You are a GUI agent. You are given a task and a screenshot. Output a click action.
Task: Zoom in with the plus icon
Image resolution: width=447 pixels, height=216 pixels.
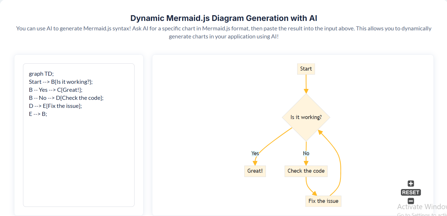(411, 184)
